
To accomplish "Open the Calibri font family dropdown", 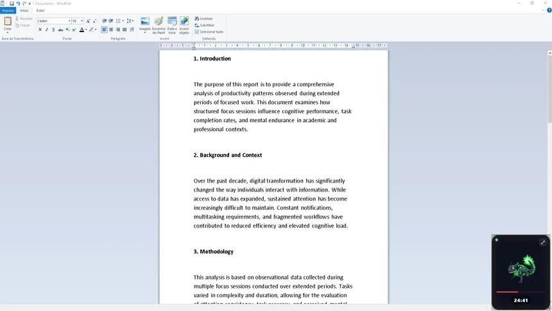I will [69, 21].
